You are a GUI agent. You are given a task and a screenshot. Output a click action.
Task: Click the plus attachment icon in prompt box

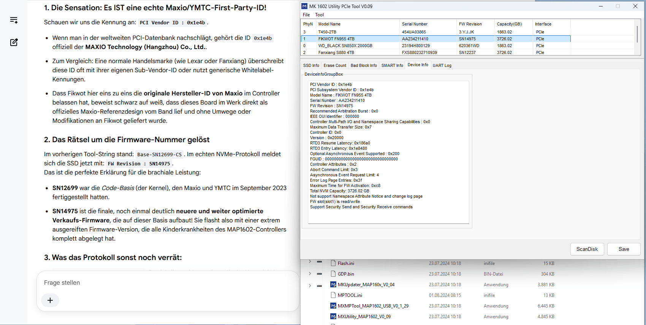pos(50,300)
